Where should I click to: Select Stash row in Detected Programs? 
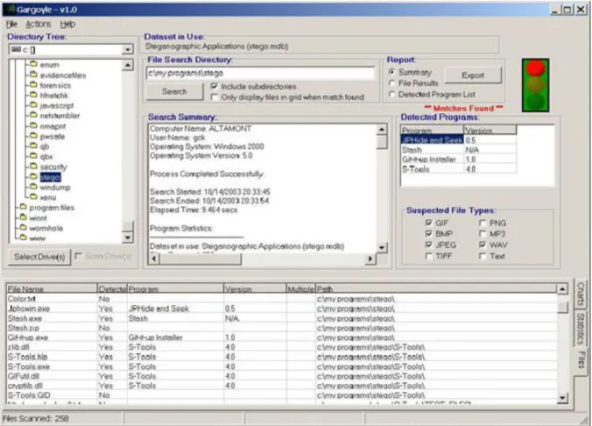(x=458, y=150)
